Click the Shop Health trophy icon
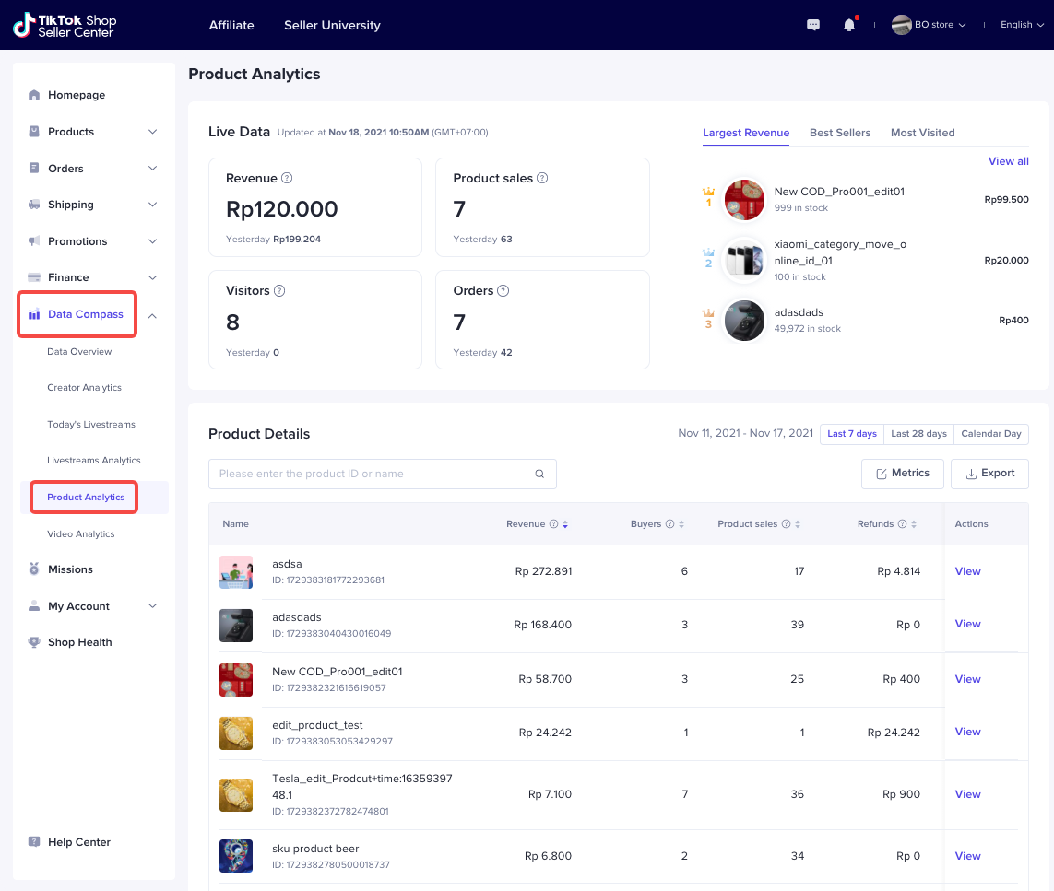The height and width of the screenshot is (891, 1054). pyautogui.click(x=34, y=642)
